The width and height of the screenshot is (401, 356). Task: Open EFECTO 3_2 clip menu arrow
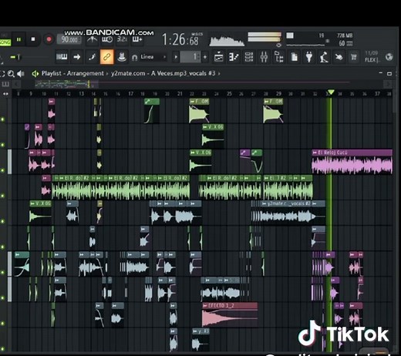click(205, 306)
